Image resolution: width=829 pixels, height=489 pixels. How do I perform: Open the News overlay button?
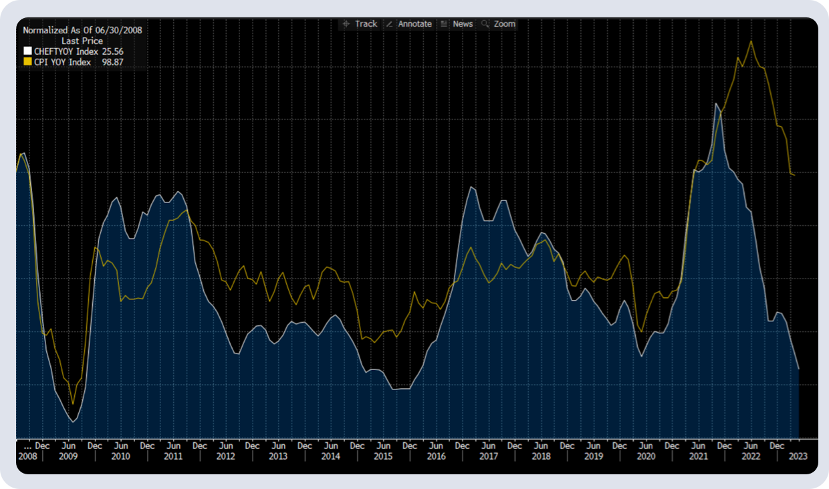[x=457, y=24]
